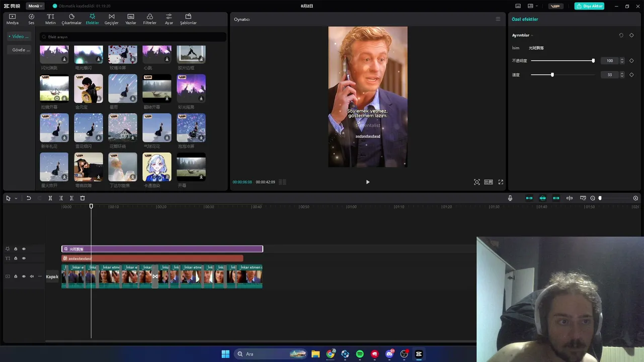Step the opacity value spinner
644x362 pixels.
coord(622,61)
